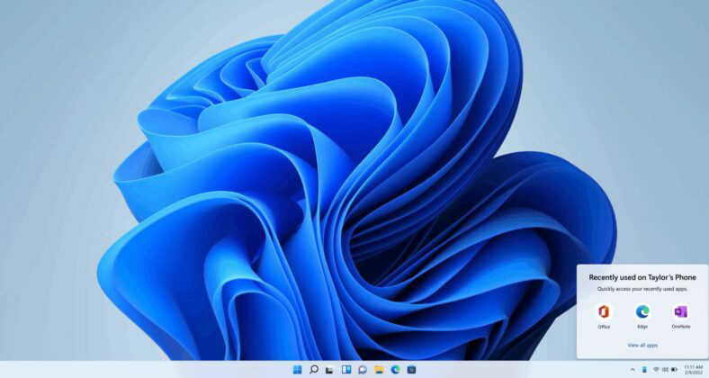The height and width of the screenshot is (378, 709).
Task: Open Task View on the taskbar
Action: (329, 369)
